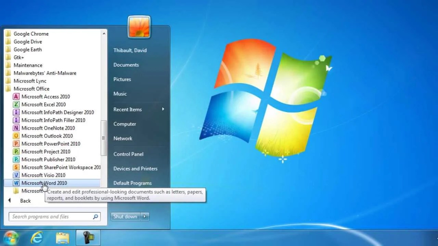
Task: Click the search programs and files box
Action: (51, 216)
